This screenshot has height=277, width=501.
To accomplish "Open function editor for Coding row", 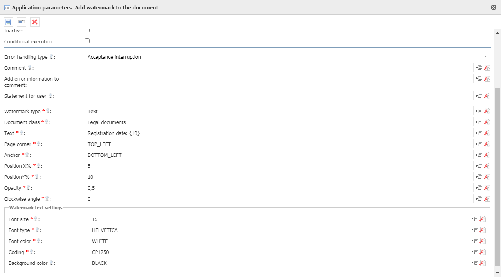I will click(x=483, y=252).
